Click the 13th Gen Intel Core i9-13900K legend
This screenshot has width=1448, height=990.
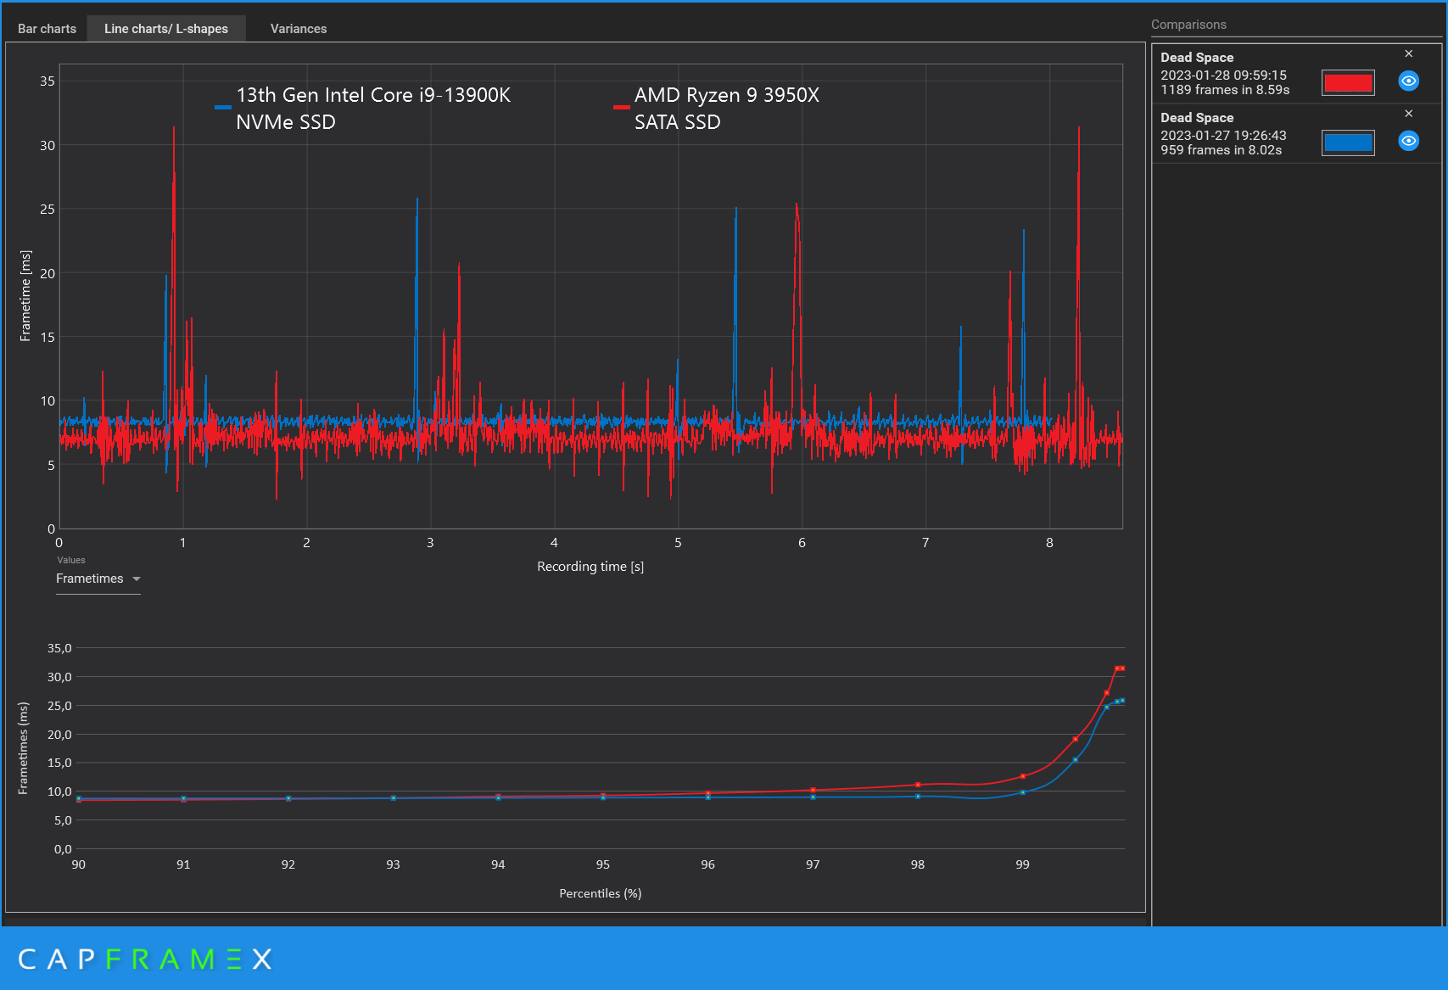point(363,109)
